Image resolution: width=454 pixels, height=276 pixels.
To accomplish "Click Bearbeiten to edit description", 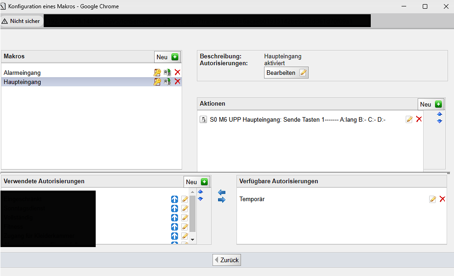I will coord(286,73).
